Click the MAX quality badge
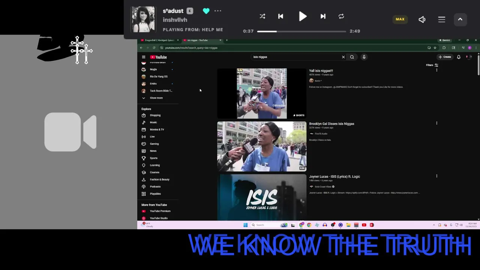The width and height of the screenshot is (480, 270). pyautogui.click(x=400, y=19)
